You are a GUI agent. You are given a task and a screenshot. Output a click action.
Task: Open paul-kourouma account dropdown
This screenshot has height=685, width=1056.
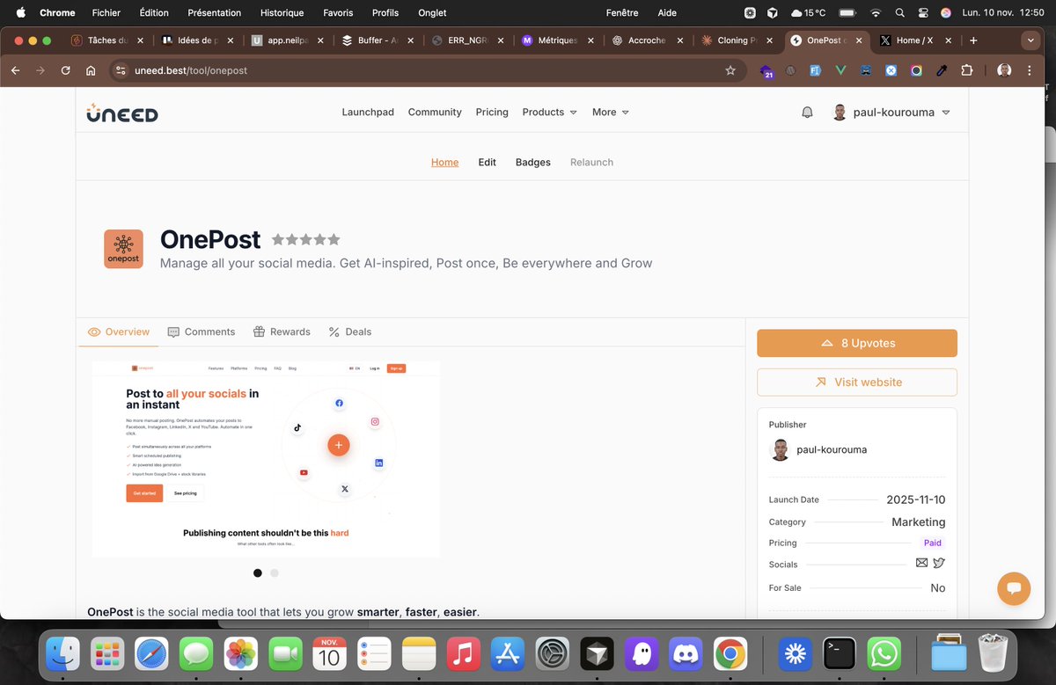[891, 113]
